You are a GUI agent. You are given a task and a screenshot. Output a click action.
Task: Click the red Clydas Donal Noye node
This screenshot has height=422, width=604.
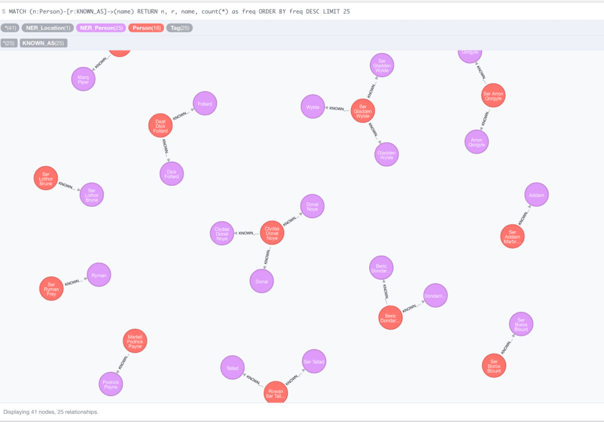coord(272,232)
